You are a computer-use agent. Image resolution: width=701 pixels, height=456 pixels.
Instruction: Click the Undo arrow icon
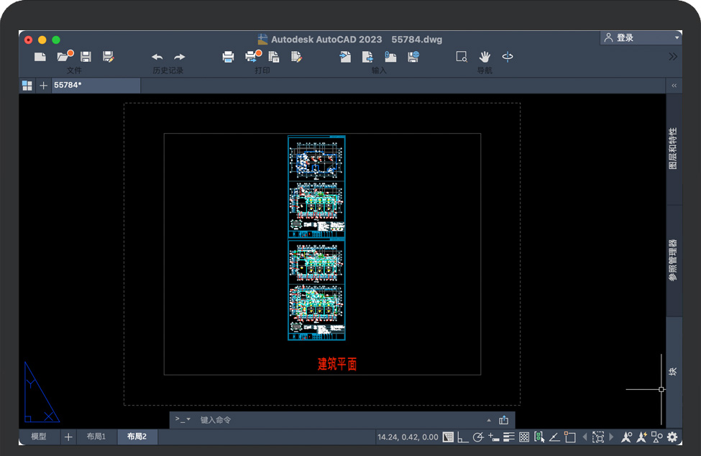157,57
